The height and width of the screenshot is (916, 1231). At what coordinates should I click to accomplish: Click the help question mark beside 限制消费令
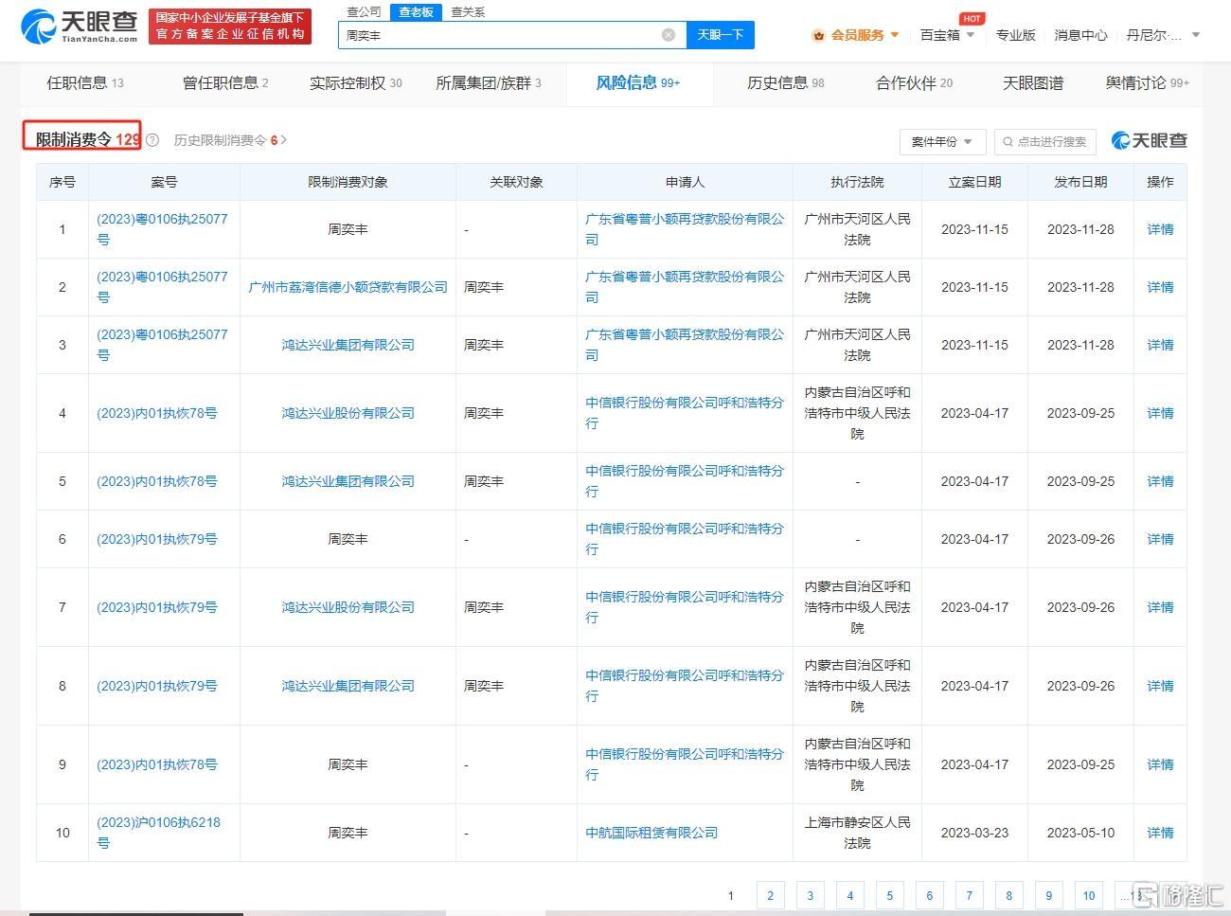[152, 140]
